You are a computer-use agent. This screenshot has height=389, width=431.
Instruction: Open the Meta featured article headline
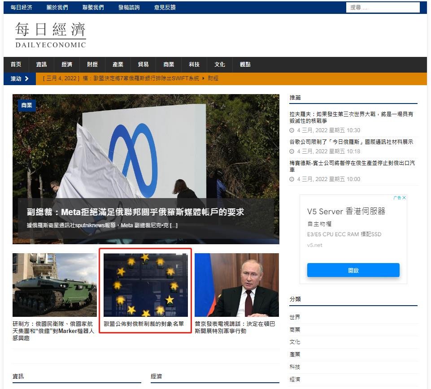tap(135, 212)
